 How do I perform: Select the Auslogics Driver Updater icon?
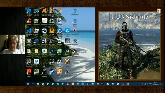point(60,73)
